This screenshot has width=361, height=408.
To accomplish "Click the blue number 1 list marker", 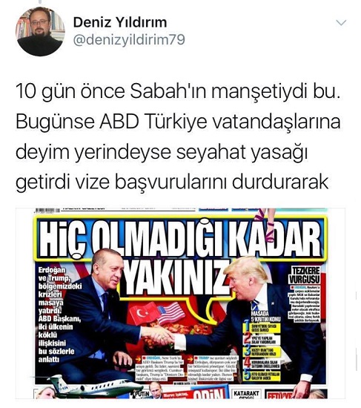I will point(246,327).
